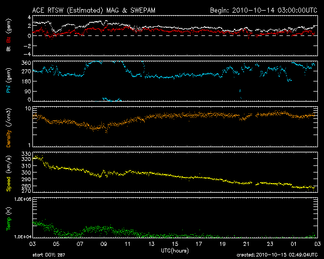Click the 'created: 2010-10-15 02:49:04UTC' text
The height and width of the screenshot is (259, 324).
(x=277, y=255)
